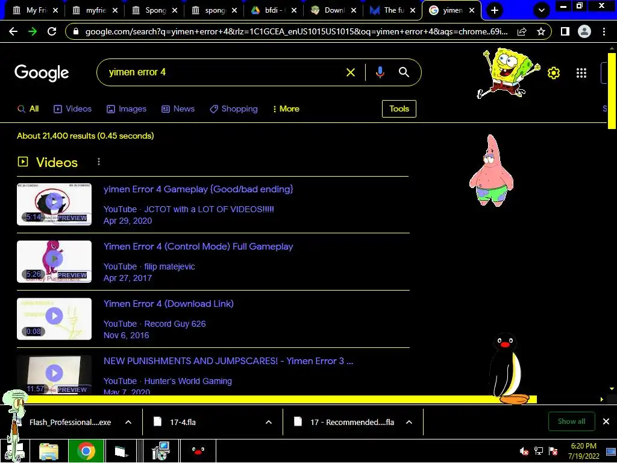
Task: Select the All results filter
Action: (28, 109)
